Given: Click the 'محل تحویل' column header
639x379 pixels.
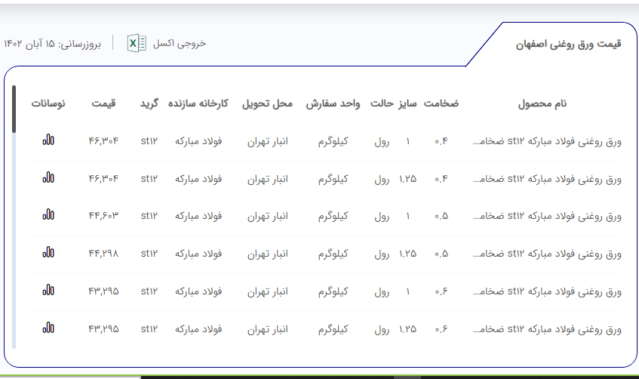Looking at the screenshot, I should coord(267,103).
